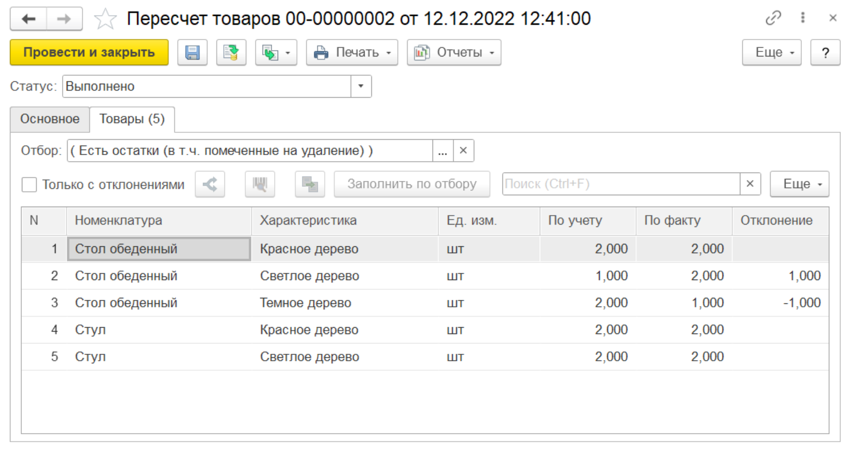
Task: Open the Отчеты dropdown menu
Action: 454,53
